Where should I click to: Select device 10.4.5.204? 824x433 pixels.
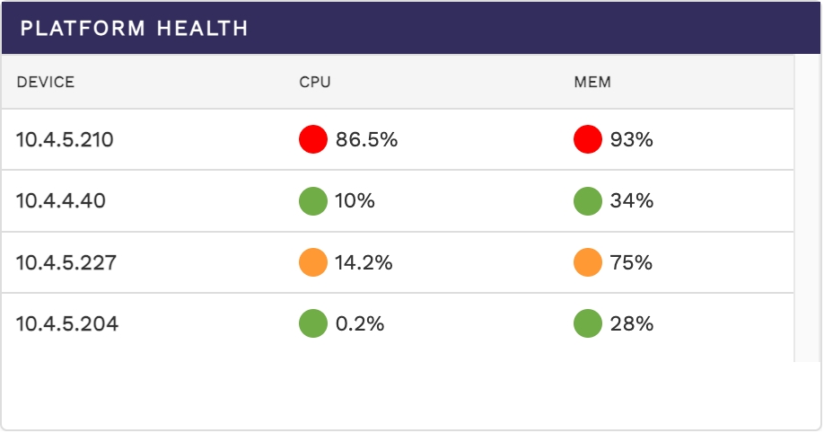(66, 323)
